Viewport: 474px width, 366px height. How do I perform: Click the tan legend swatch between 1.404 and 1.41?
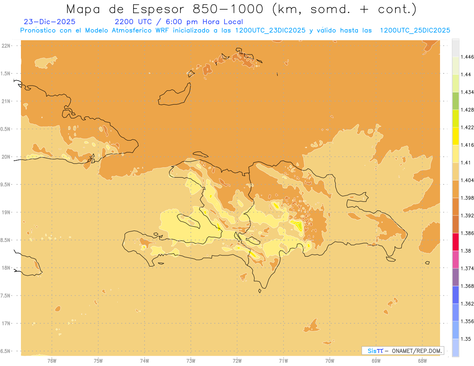click(455, 171)
